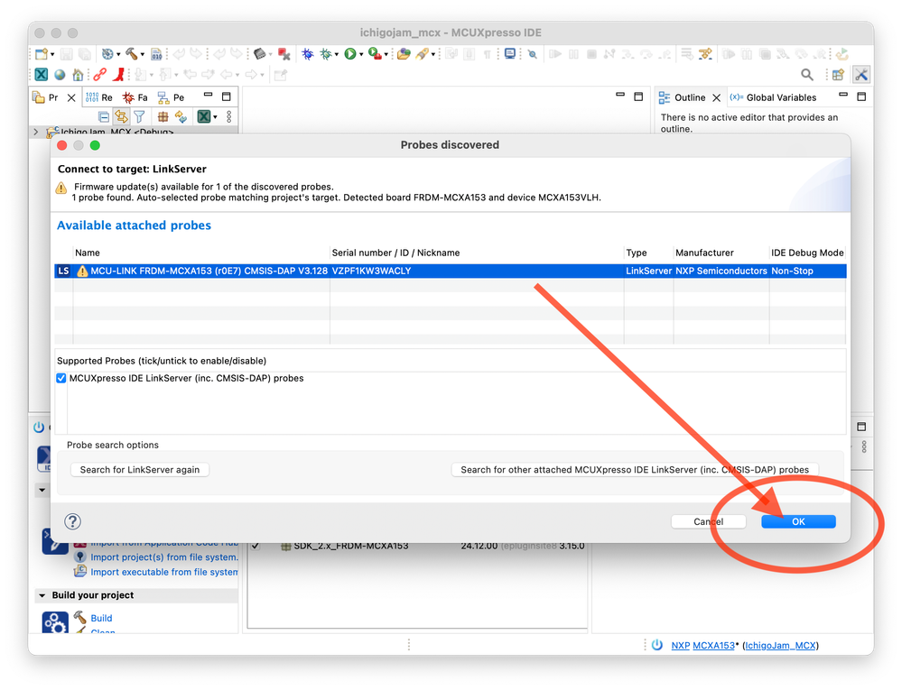This screenshot has width=902, height=690.
Task: Open the teal X dropdown in explorer toolbar
Action: [215, 117]
